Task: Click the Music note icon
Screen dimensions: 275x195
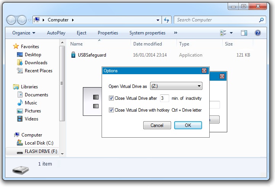Action: click(20, 103)
